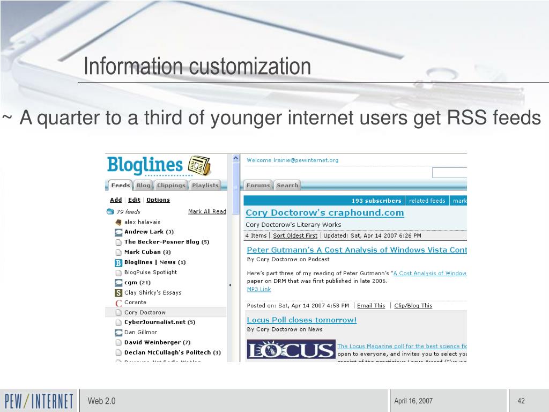549x412 pixels.
Task: Click the alex halavais feed icon
Action: (118, 222)
